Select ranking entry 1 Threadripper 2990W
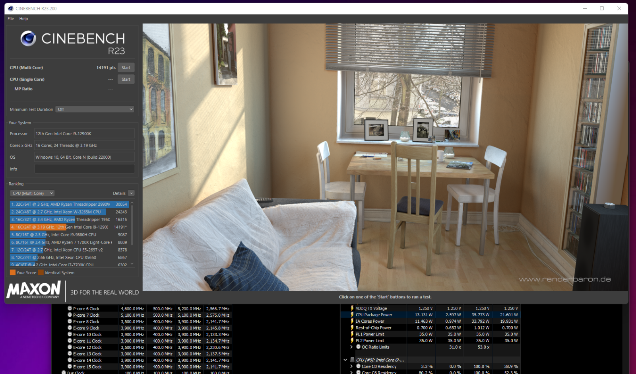636x374 pixels. [x=69, y=204]
